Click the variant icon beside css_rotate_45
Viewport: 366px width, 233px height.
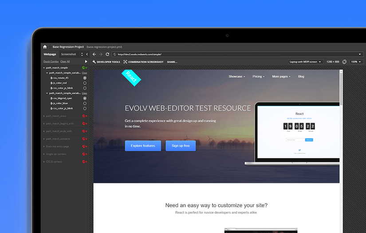coord(51,78)
